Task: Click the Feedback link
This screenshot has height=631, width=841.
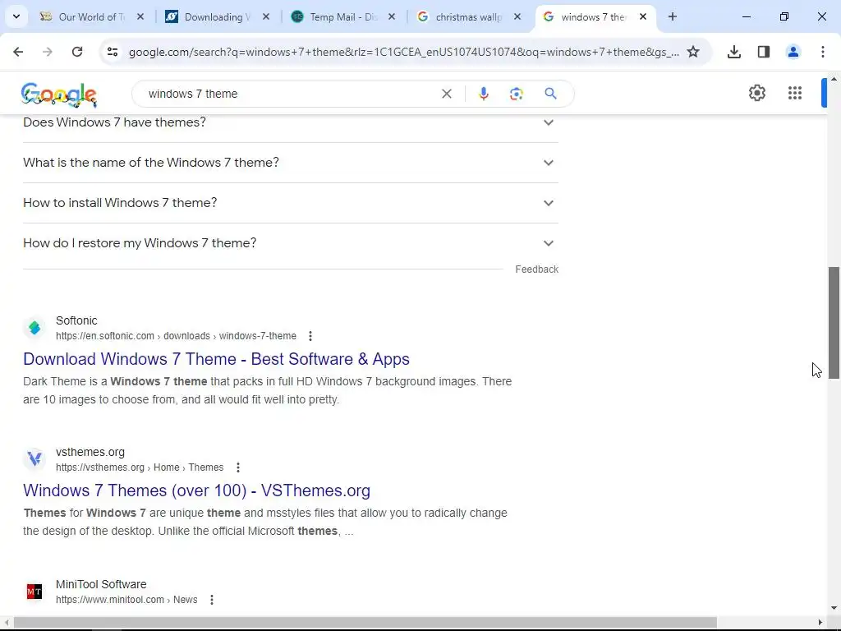Action: (x=536, y=269)
